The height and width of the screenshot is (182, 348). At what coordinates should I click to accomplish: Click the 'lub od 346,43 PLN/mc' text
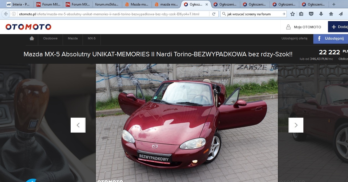pos(316,59)
